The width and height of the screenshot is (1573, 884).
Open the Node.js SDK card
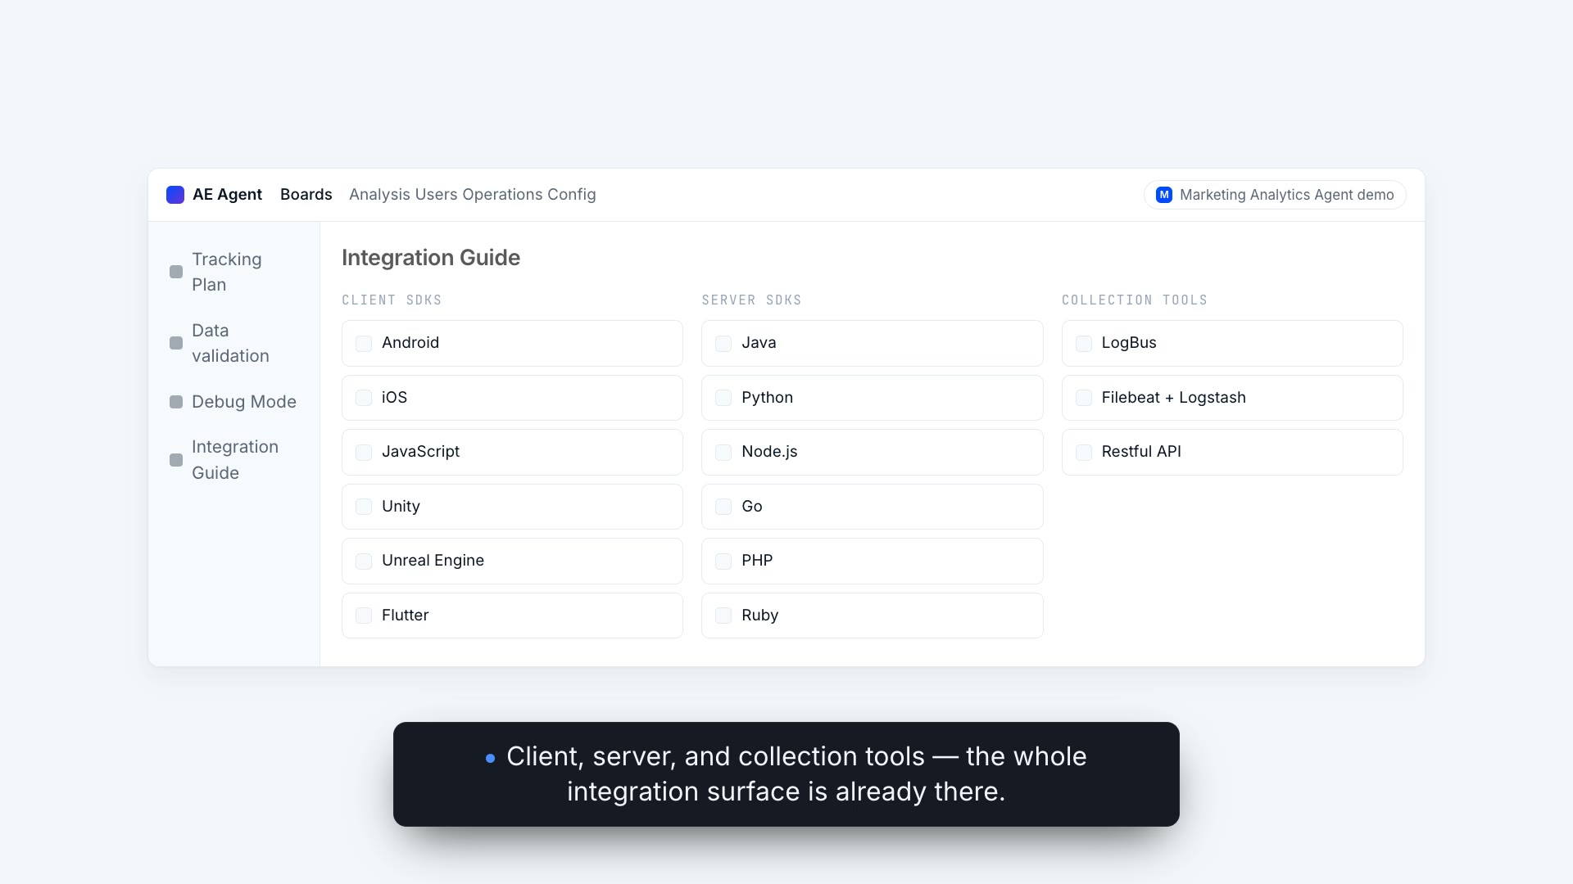(x=873, y=452)
